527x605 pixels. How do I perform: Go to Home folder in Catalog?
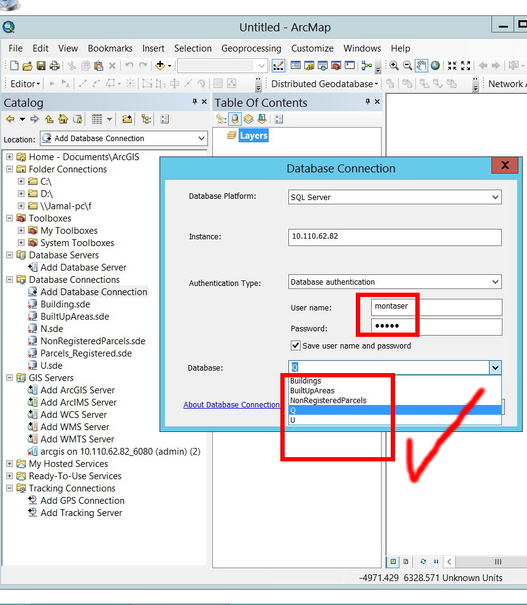(63, 119)
